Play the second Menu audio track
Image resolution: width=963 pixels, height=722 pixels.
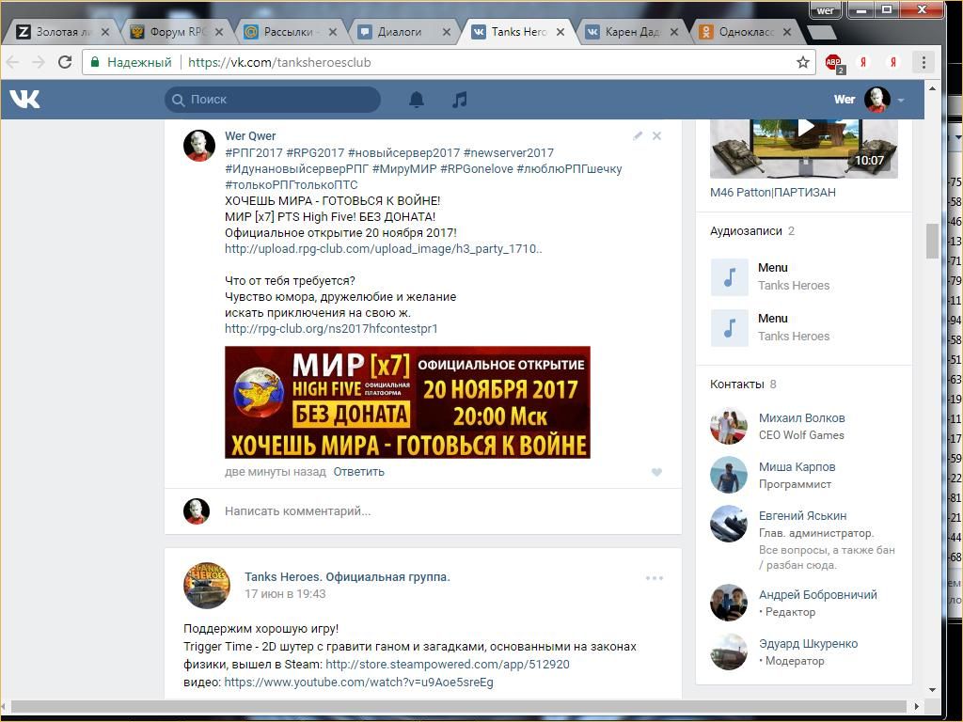[x=729, y=328]
